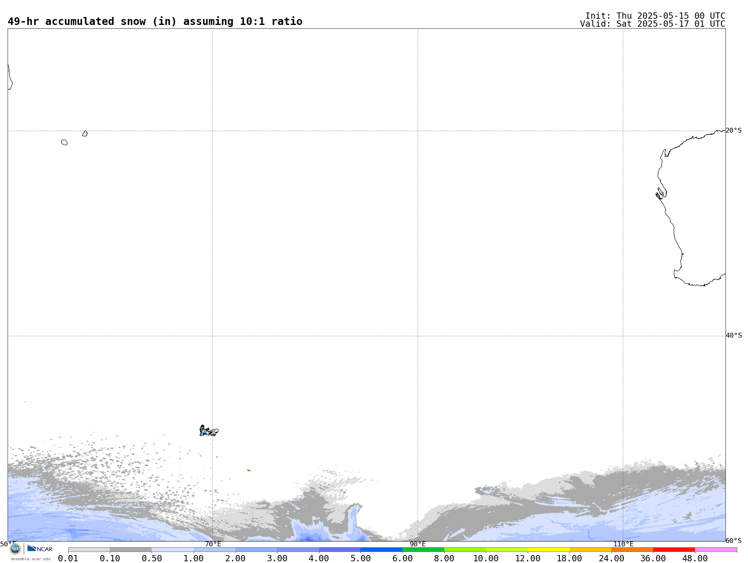The width and height of the screenshot is (748, 563).
Task: Click the Réunion island outline southwest of Mauritius
Action: tap(64, 142)
